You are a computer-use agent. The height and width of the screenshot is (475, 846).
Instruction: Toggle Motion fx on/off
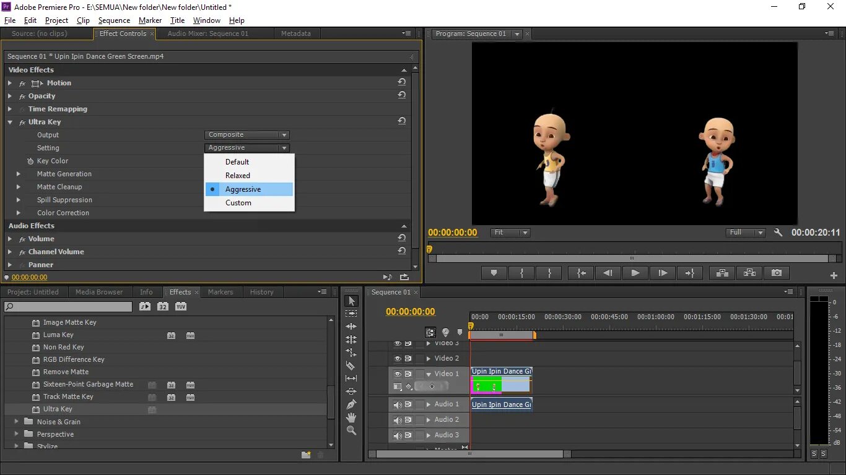click(x=22, y=83)
